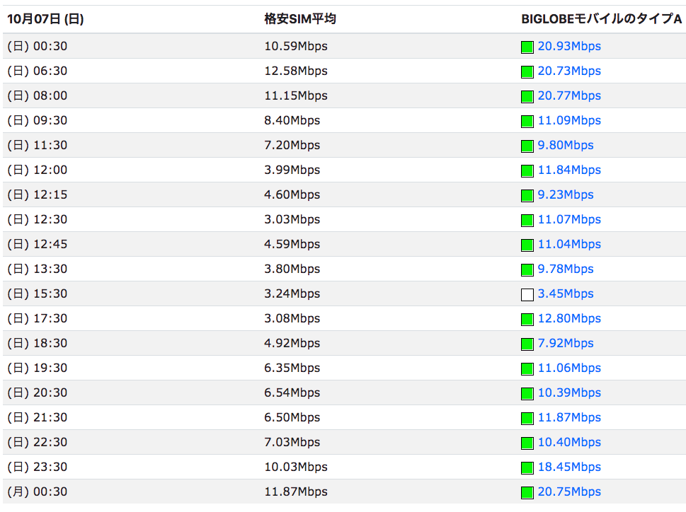Image resolution: width=686 pixels, height=512 pixels.
Task: Click the BIGLOBEモバイルのタイプA column header
Action: click(x=602, y=19)
